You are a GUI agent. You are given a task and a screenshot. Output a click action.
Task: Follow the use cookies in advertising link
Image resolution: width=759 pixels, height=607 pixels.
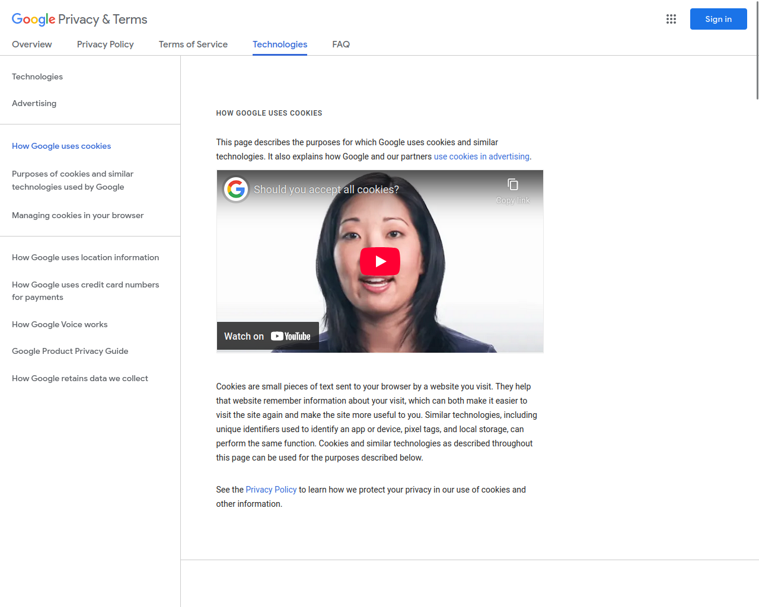(481, 156)
